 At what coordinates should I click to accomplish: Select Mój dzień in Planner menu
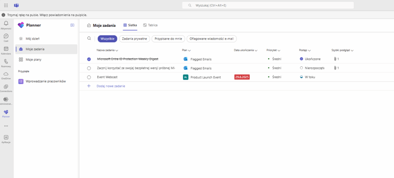click(33, 39)
